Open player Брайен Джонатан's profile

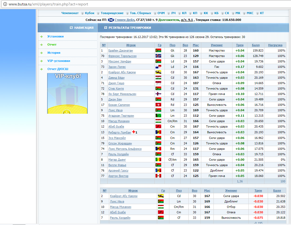(x=121, y=50)
